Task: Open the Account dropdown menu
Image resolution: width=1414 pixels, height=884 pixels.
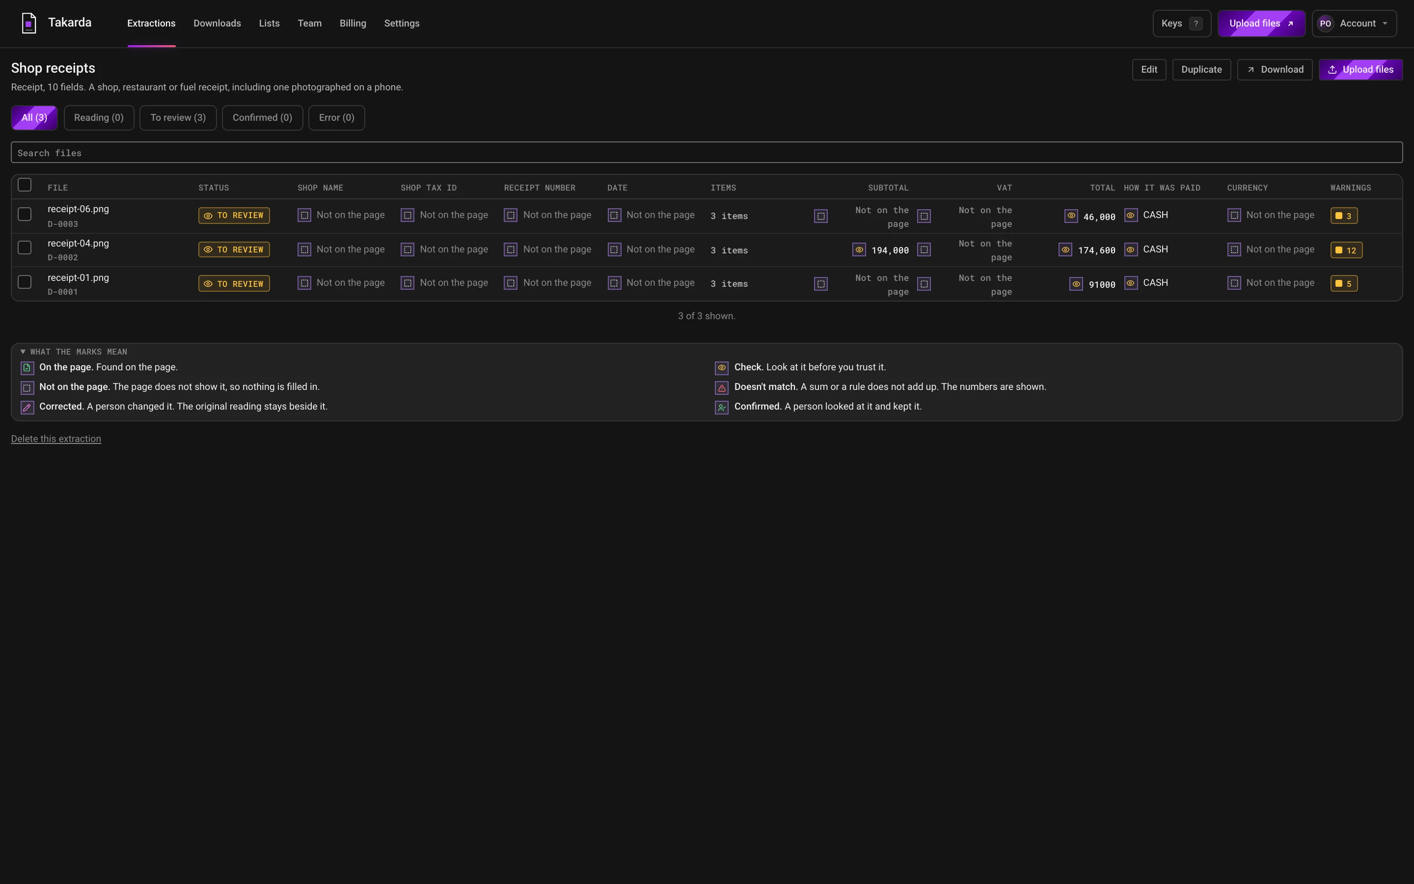Action: pyautogui.click(x=1354, y=24)
